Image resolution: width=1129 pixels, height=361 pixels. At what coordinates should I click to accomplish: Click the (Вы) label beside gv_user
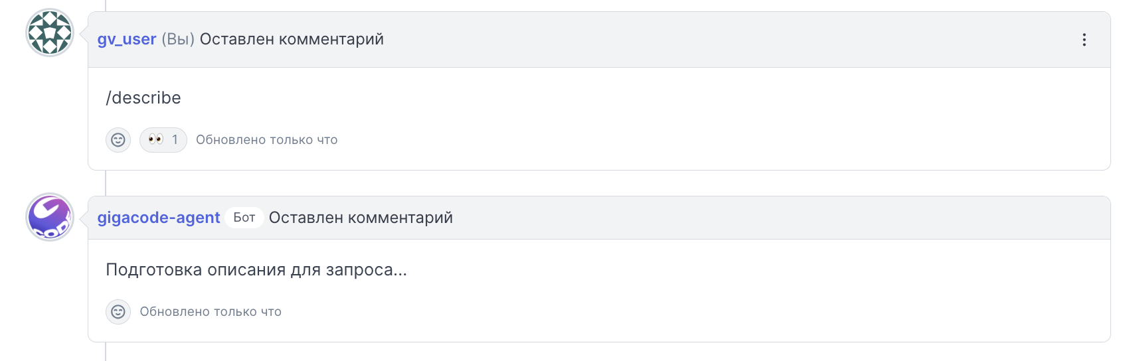click(x=178, y=39)
